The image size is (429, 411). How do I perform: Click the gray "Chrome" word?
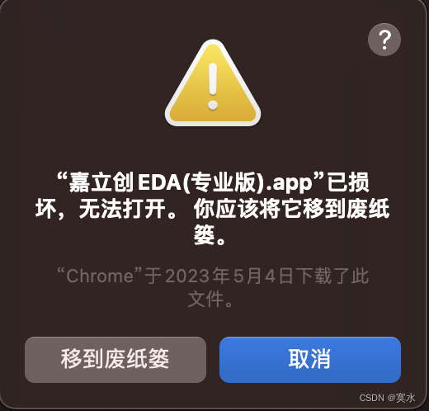pyautogui.click(x=100, y=276)
